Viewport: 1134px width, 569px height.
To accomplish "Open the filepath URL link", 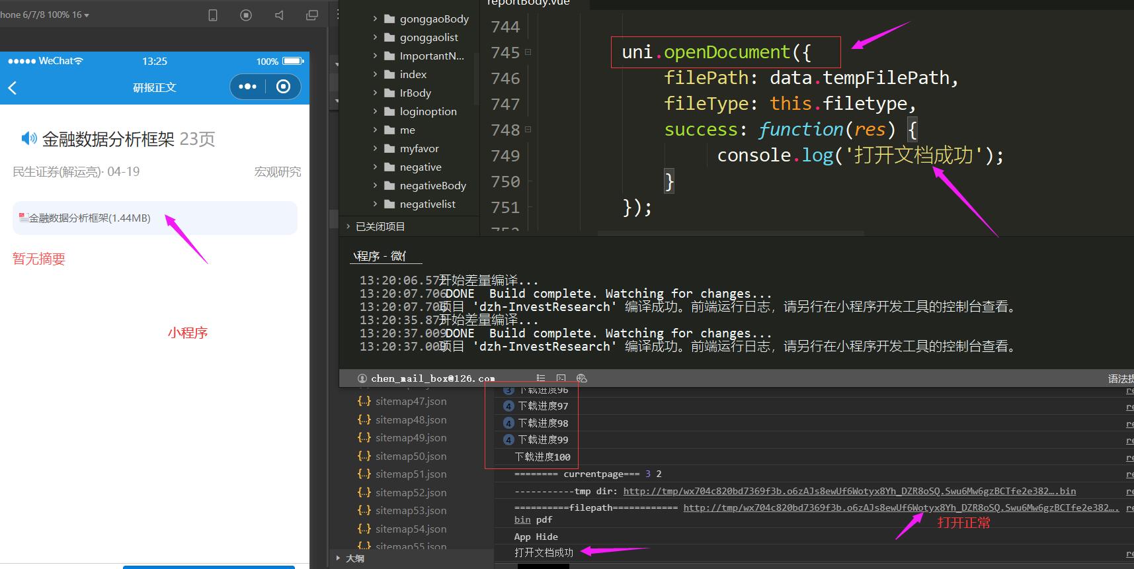I will click(901, 507).
